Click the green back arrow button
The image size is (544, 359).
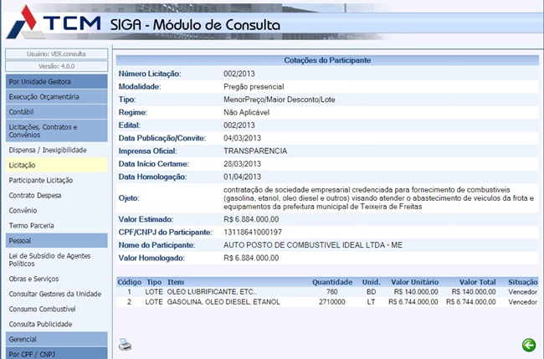(529, 345)
